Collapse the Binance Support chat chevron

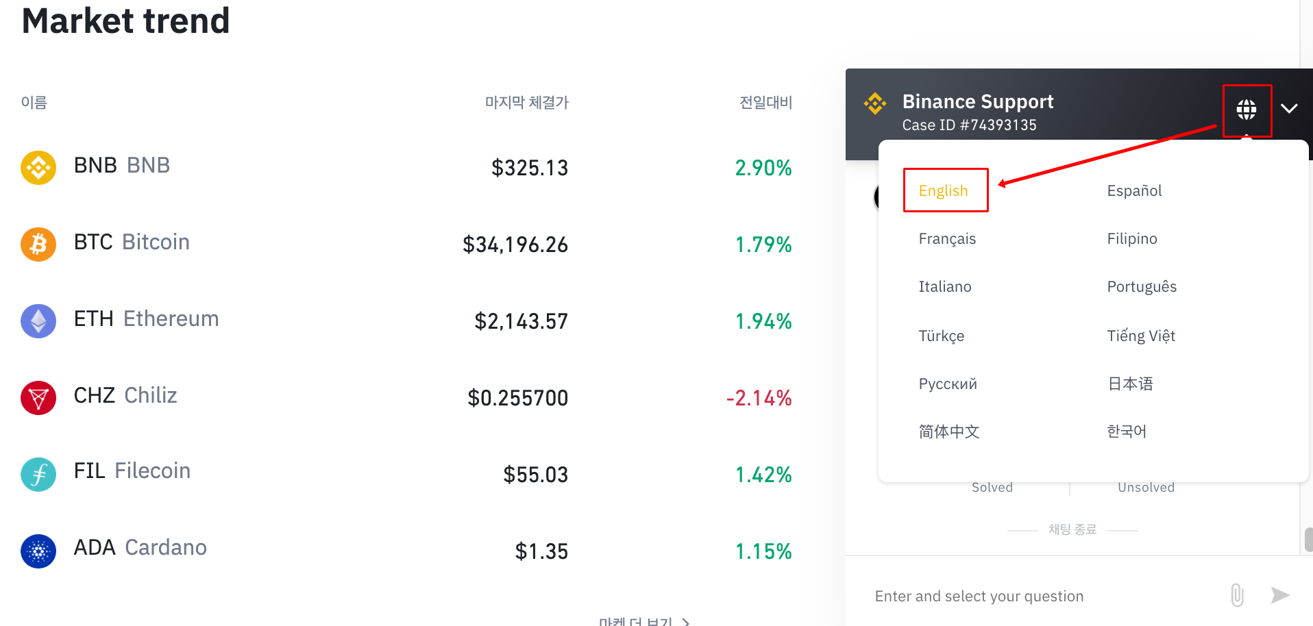pos(1289,108)
